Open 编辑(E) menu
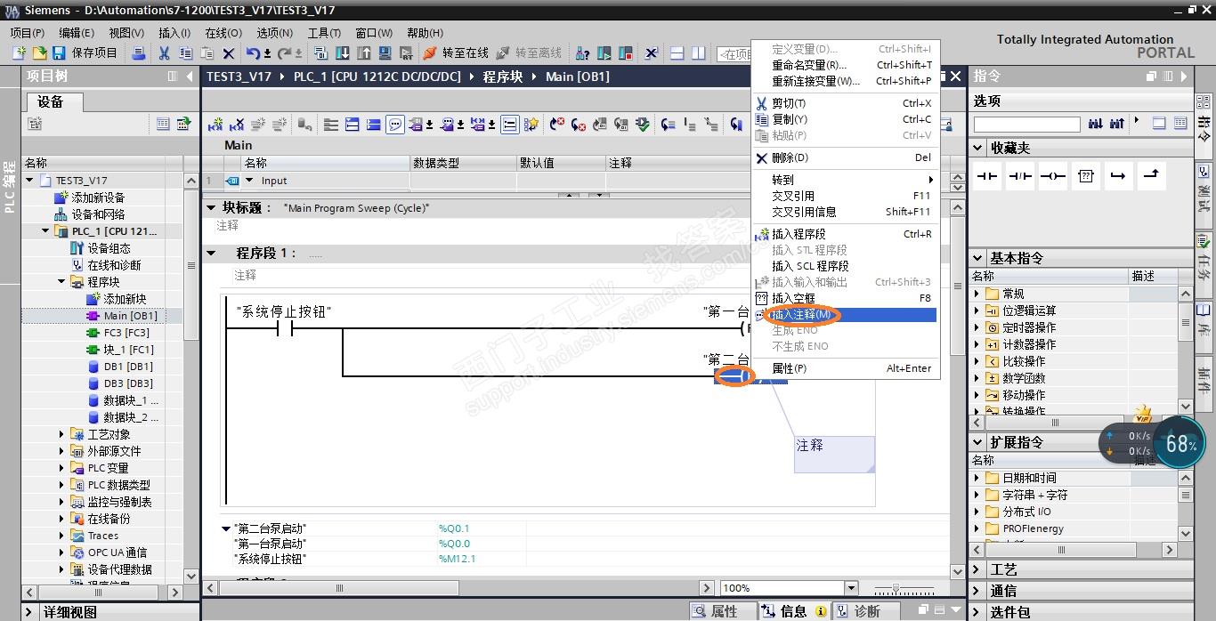This screenshot has width=1216, height=621. (x=77, y=33)
